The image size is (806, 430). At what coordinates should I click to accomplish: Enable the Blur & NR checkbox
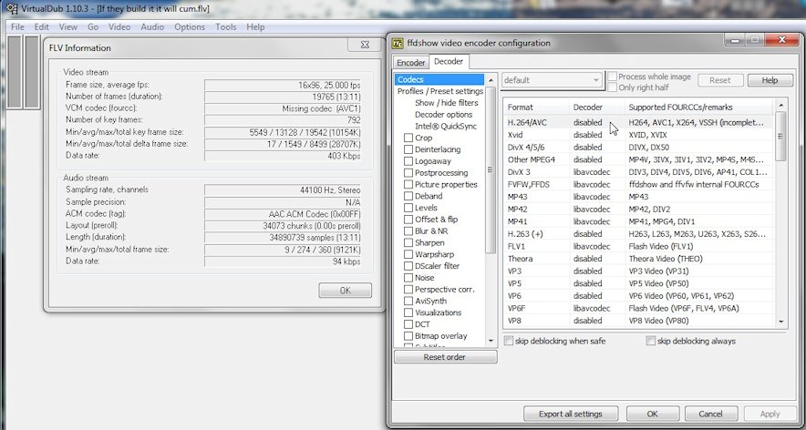tap(408, 231)
